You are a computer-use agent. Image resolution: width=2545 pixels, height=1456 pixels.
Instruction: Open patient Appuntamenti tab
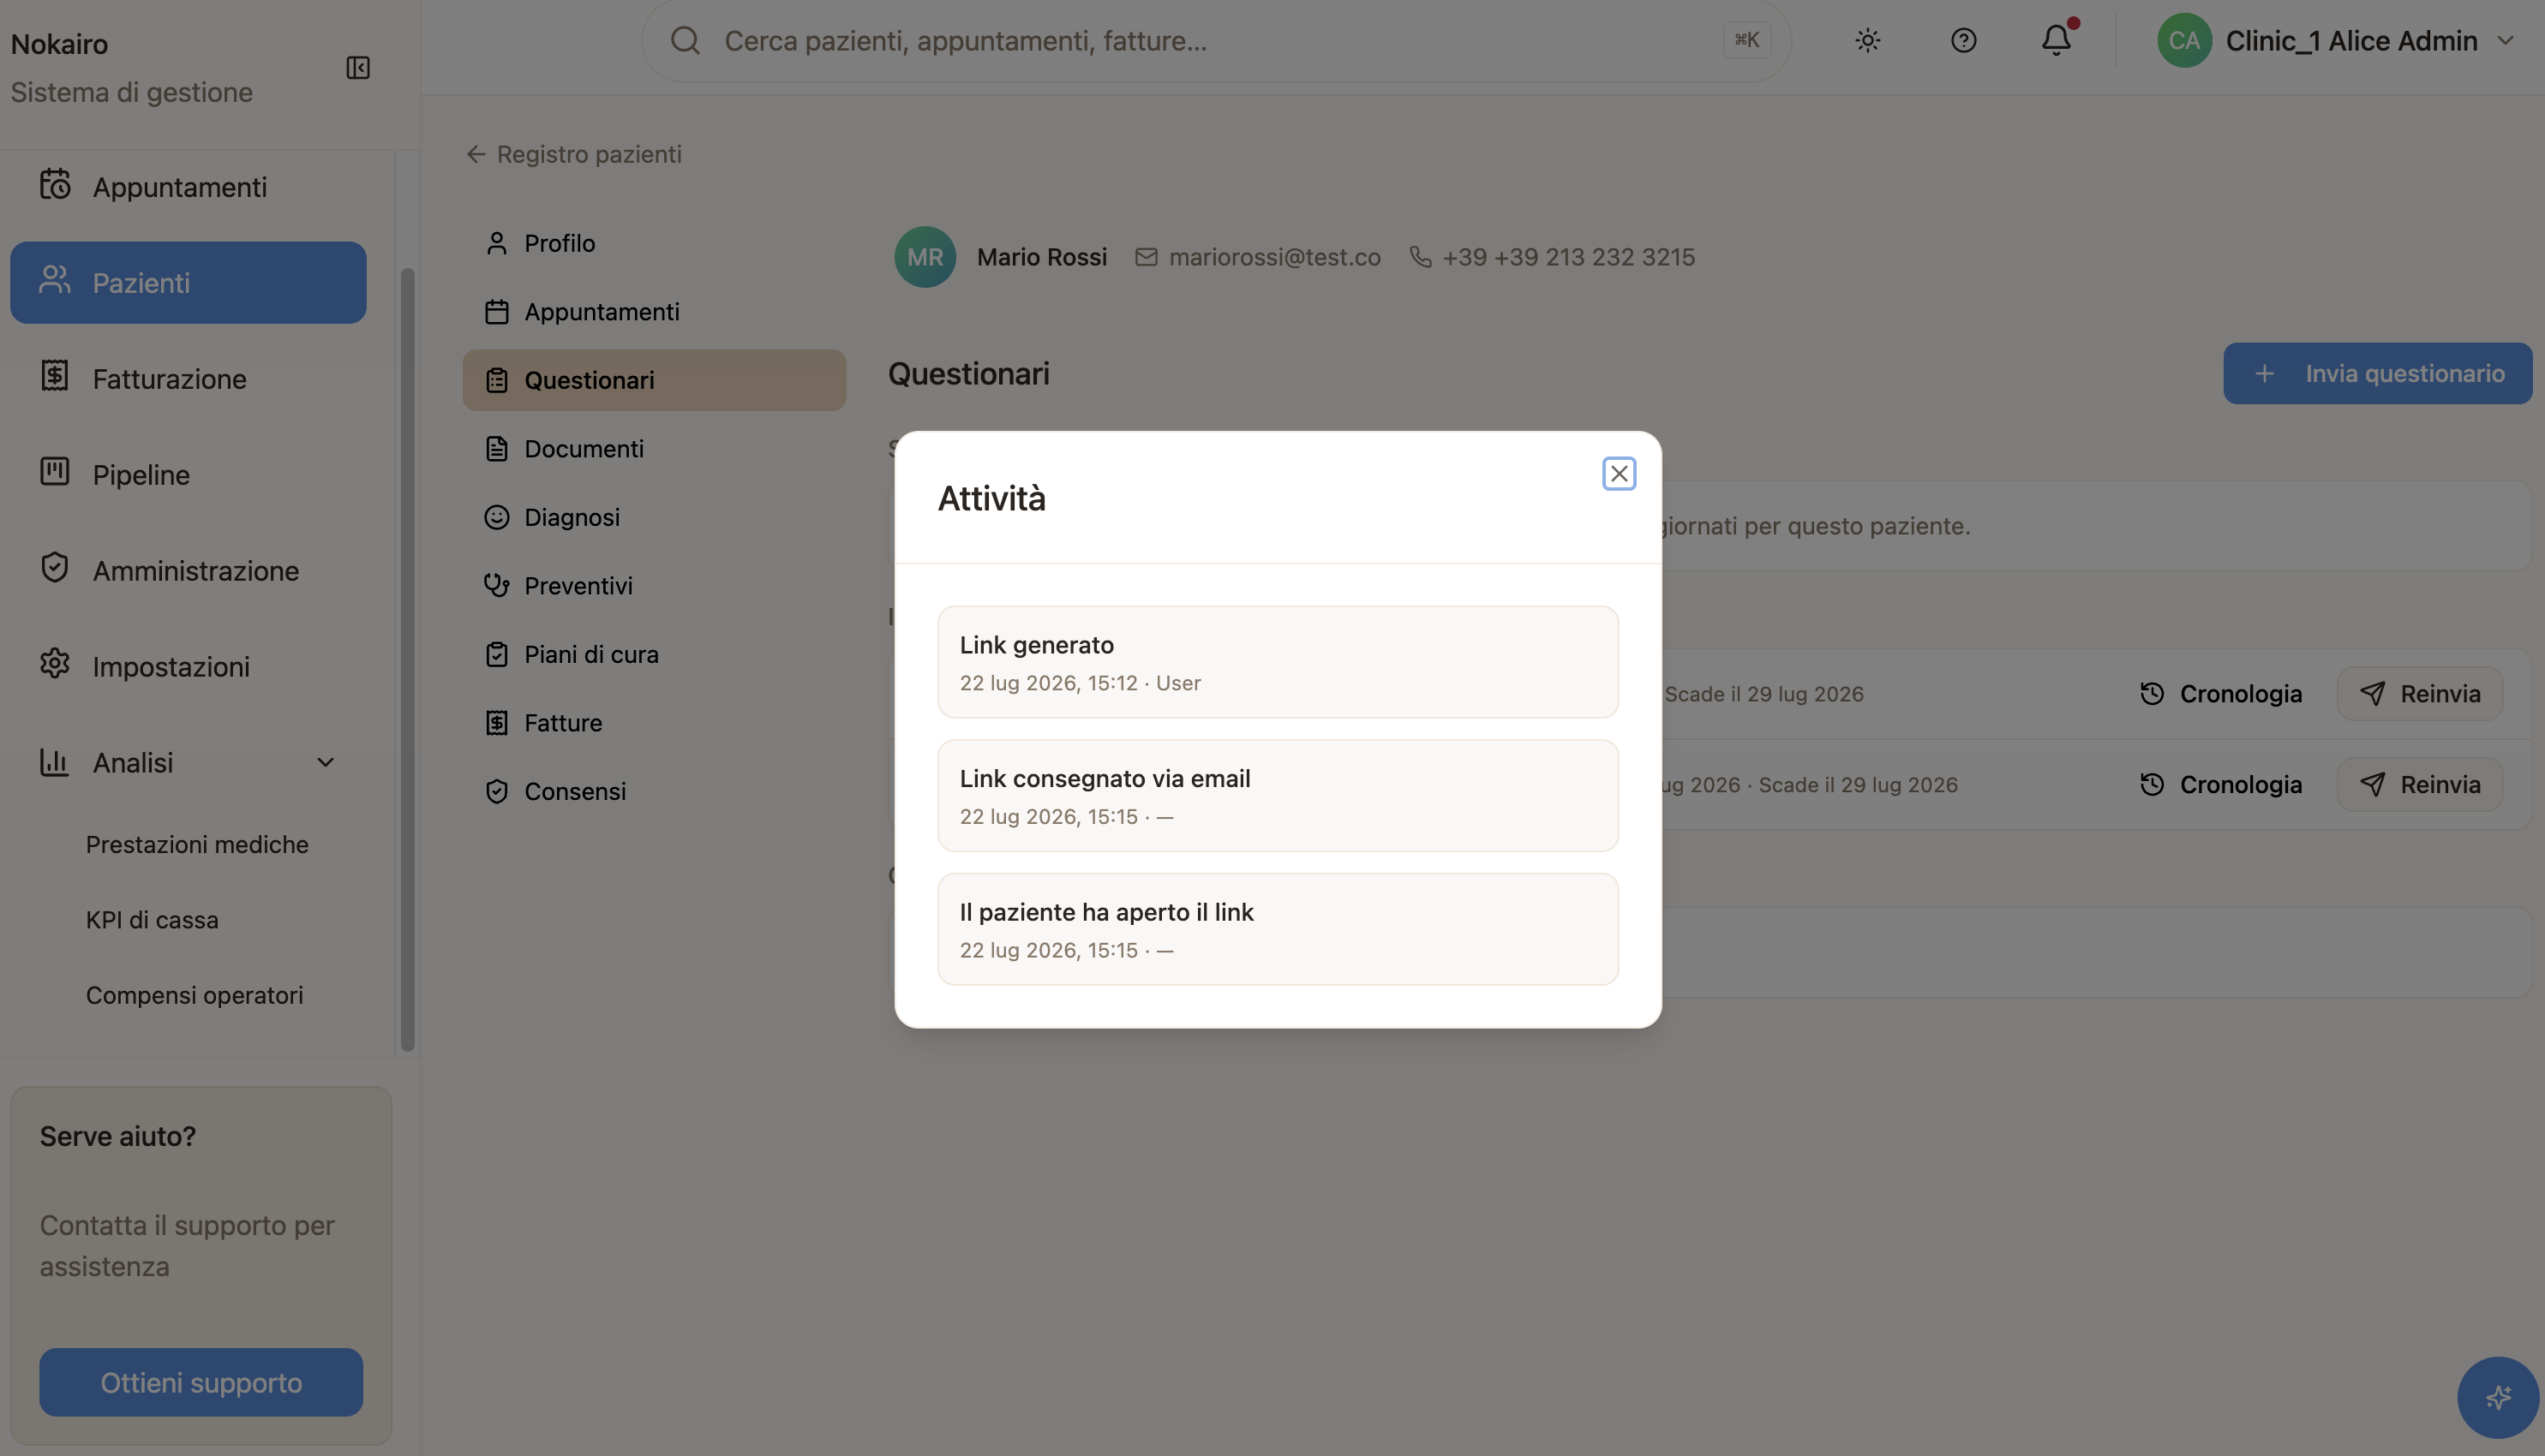coord(655,312)
